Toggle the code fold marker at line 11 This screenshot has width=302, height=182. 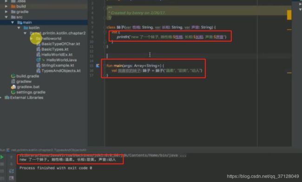click(x=105, y=46)
